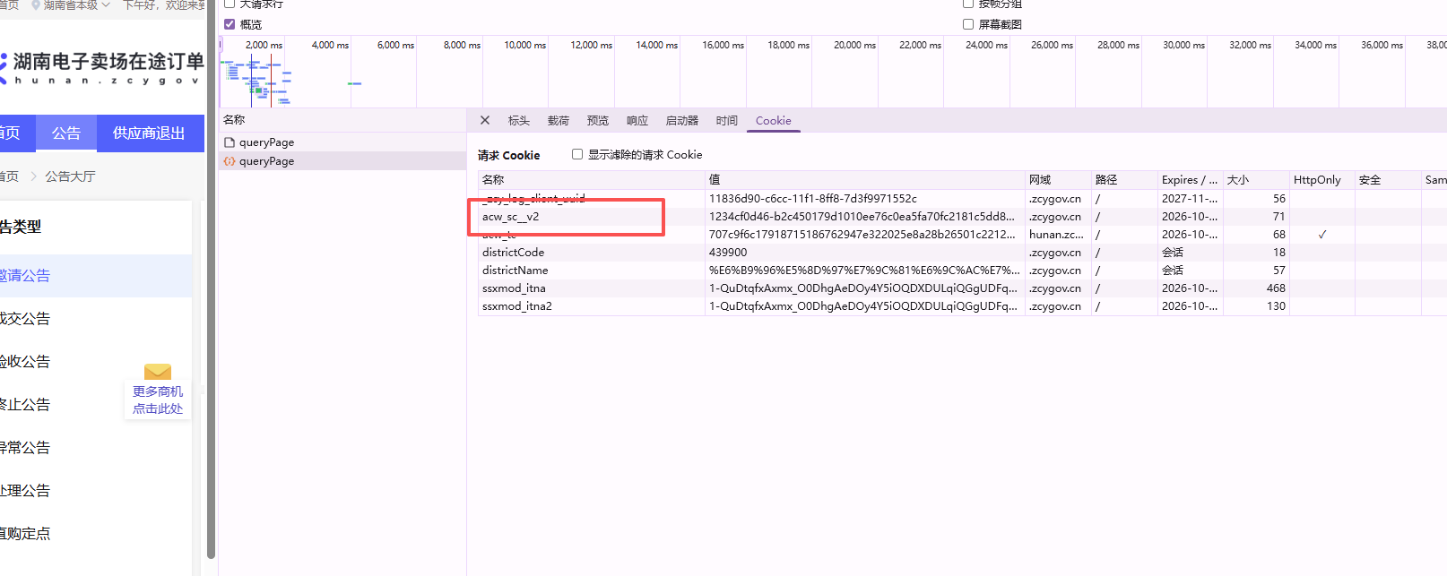Click the envelope icon above 更多商机
The image size is (1447, 576).
158,372
